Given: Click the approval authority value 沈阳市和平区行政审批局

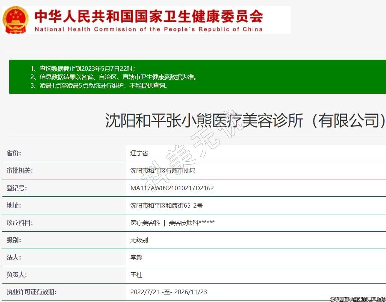Looking at the screenshot, I should [x=163, y=171].
